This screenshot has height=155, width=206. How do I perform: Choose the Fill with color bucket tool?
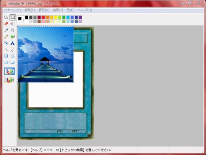(13, 24)
